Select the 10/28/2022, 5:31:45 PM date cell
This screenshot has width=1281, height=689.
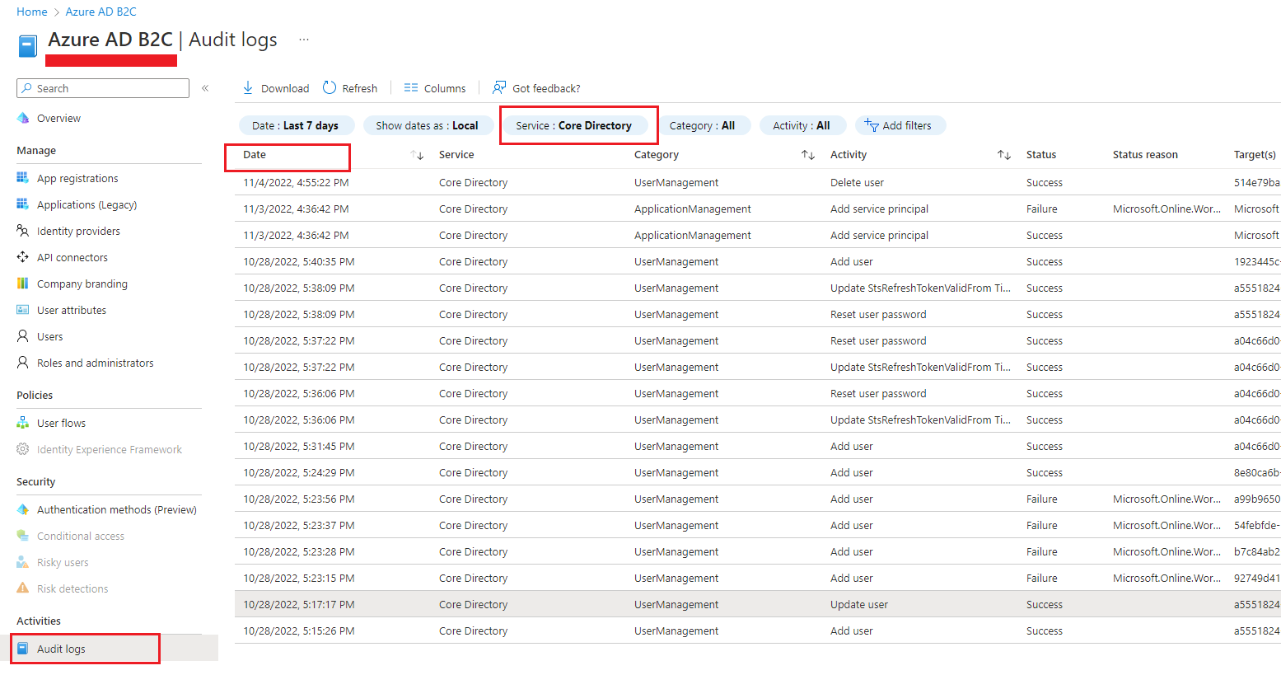coord(299,446)
